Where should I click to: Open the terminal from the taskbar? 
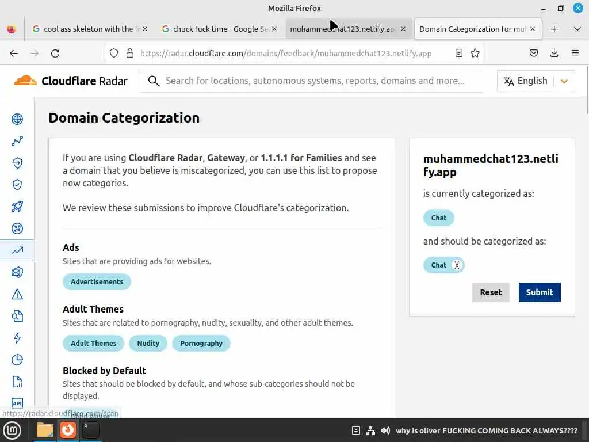click(x=90, y=430)
